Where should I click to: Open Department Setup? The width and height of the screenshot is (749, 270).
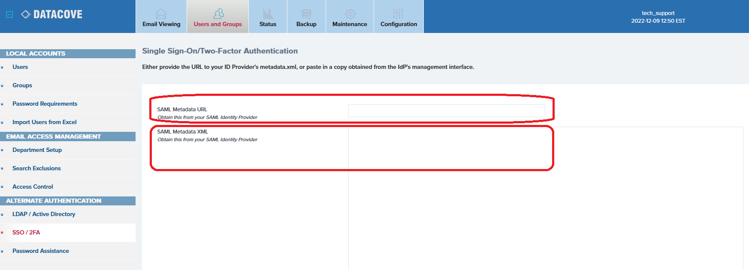[37, 150]
